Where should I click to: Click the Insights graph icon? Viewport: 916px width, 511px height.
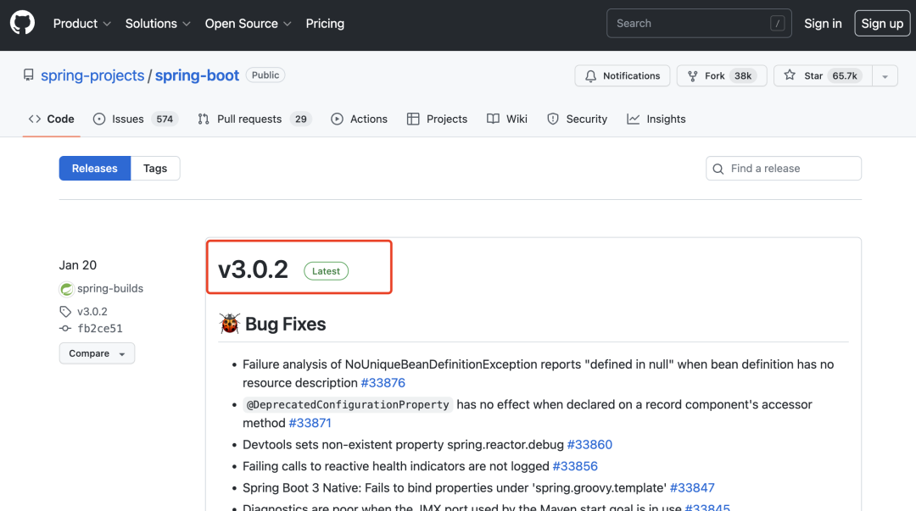(x=634, y=119)
